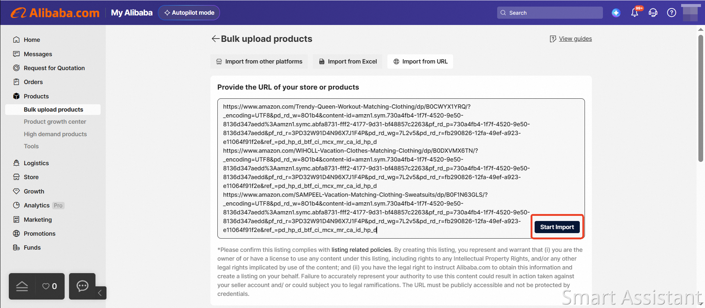Screen dimensions: 705x308
Task: Click the heart favorites counter
Action: click(x=50, y=286)
